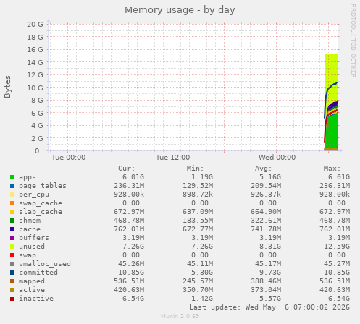Click the swap red legend swatch
The image size is (360, 324).
[x=12, y=255]
